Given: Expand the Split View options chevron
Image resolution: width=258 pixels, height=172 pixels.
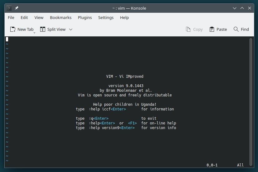Looking at the screenshot, I should (71, 30).
